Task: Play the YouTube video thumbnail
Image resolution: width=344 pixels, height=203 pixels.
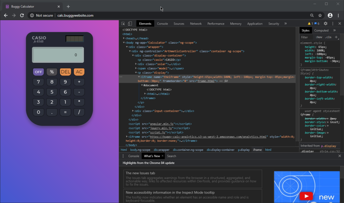Action: 306,196
